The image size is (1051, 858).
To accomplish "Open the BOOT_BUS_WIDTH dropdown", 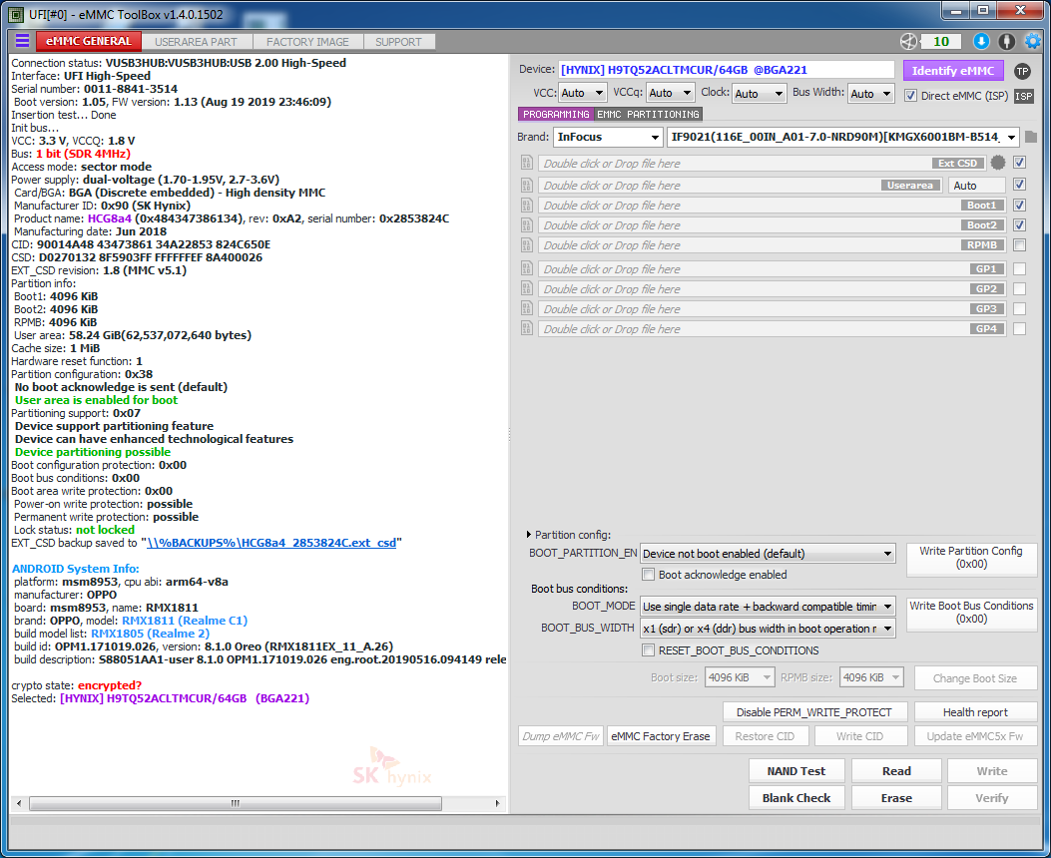I will click(768, 629).
